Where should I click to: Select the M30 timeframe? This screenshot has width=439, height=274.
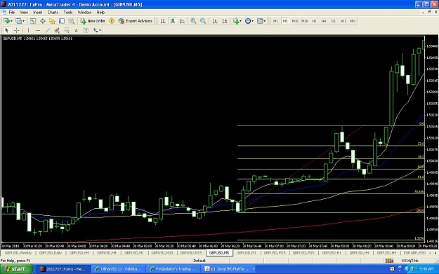(x=305, y=21)
